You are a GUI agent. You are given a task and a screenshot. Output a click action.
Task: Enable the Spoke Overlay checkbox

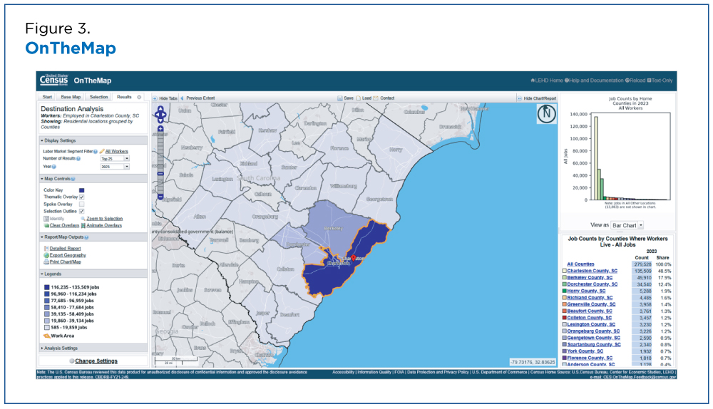[82, 204]
